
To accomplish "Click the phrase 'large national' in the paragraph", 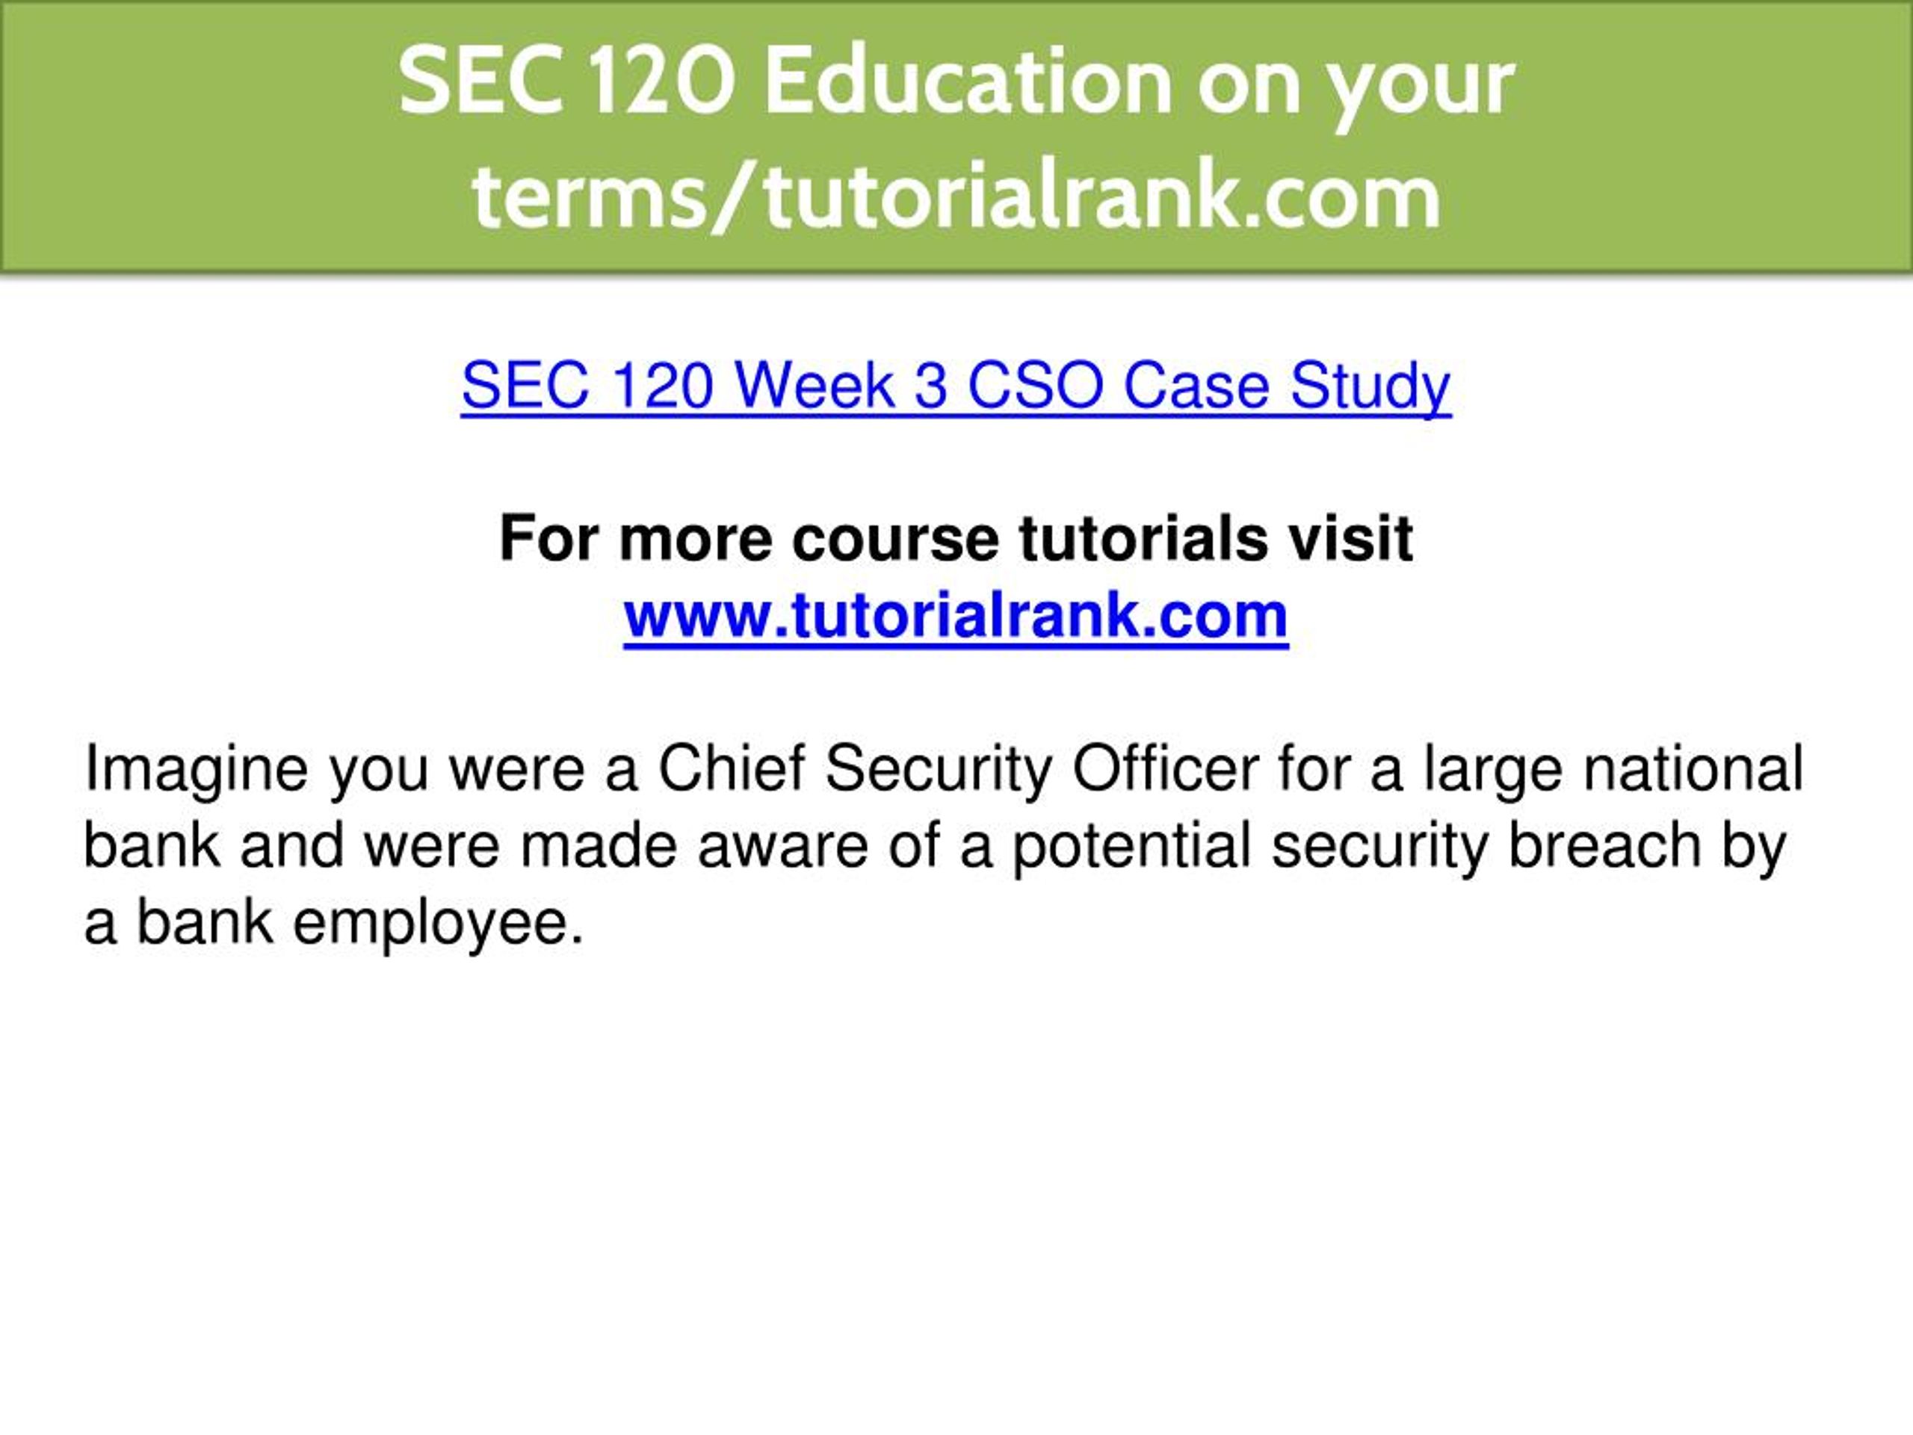I will (x=1613, y=771).
